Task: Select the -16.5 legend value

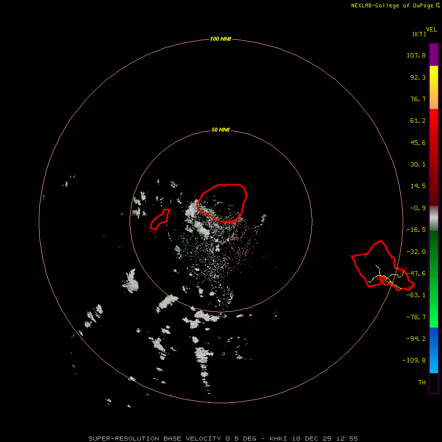Action: pos(416,230)
